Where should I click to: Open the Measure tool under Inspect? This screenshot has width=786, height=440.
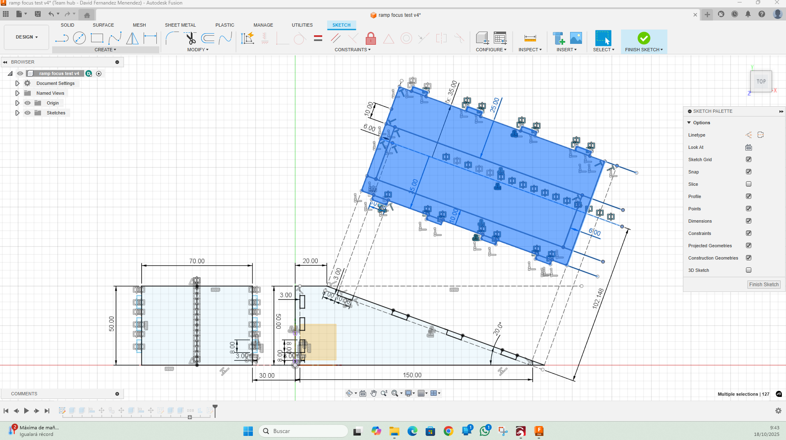pyautogui.click(x=530, y=39)
